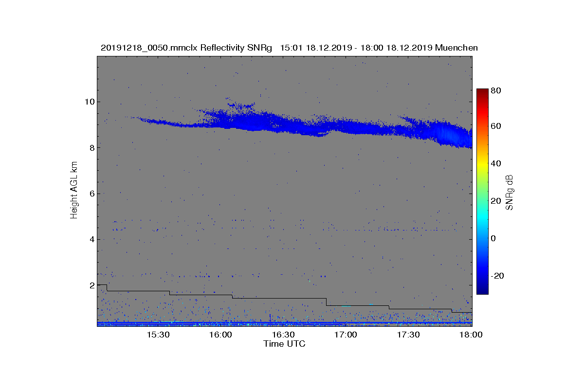584x389 pixels.
Task: Click the 17:00 time tick label
Action: pyautogui.click(x=347, y=335)
